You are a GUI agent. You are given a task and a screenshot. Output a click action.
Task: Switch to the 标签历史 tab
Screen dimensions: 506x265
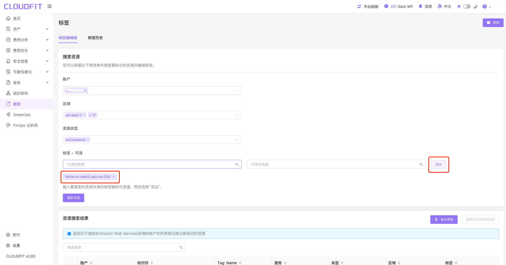click(x=95, y=38)
